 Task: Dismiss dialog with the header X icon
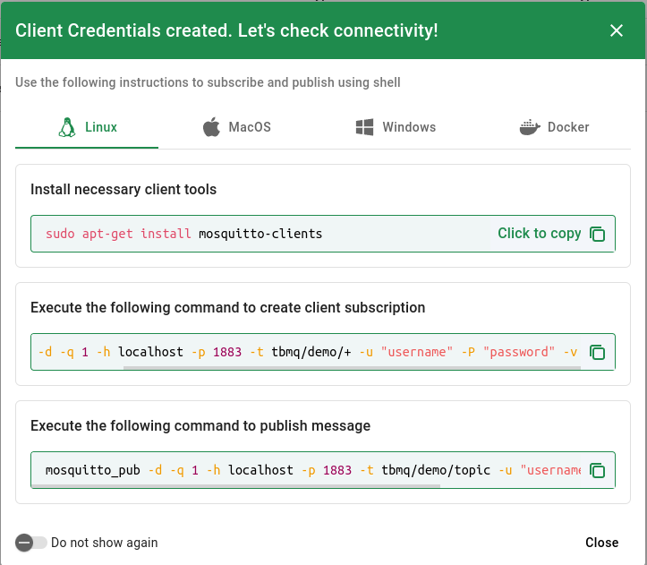click(x=617, y=30)
